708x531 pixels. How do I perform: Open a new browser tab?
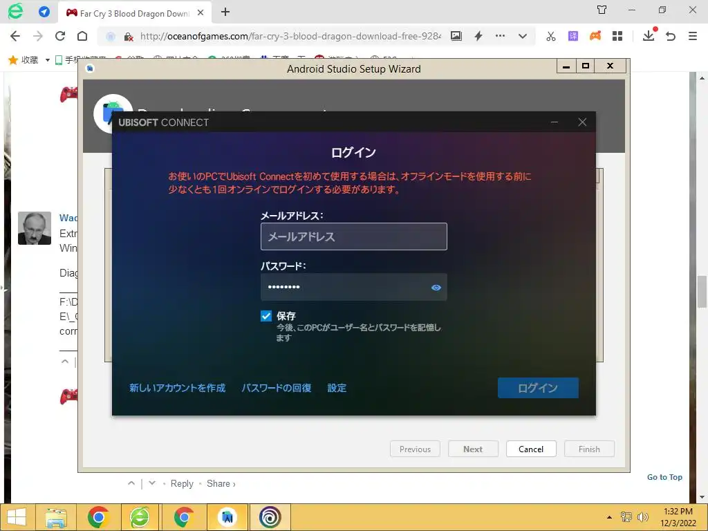(x=225, y=12)
